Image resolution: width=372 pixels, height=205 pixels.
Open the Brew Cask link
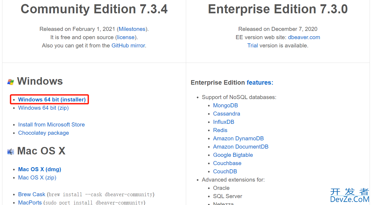tap(32, 194)
